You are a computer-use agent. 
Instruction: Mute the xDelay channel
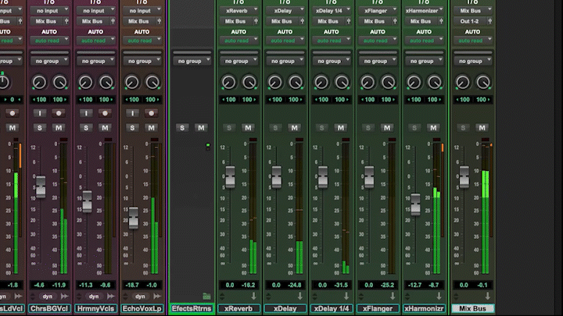click(295, 127)
